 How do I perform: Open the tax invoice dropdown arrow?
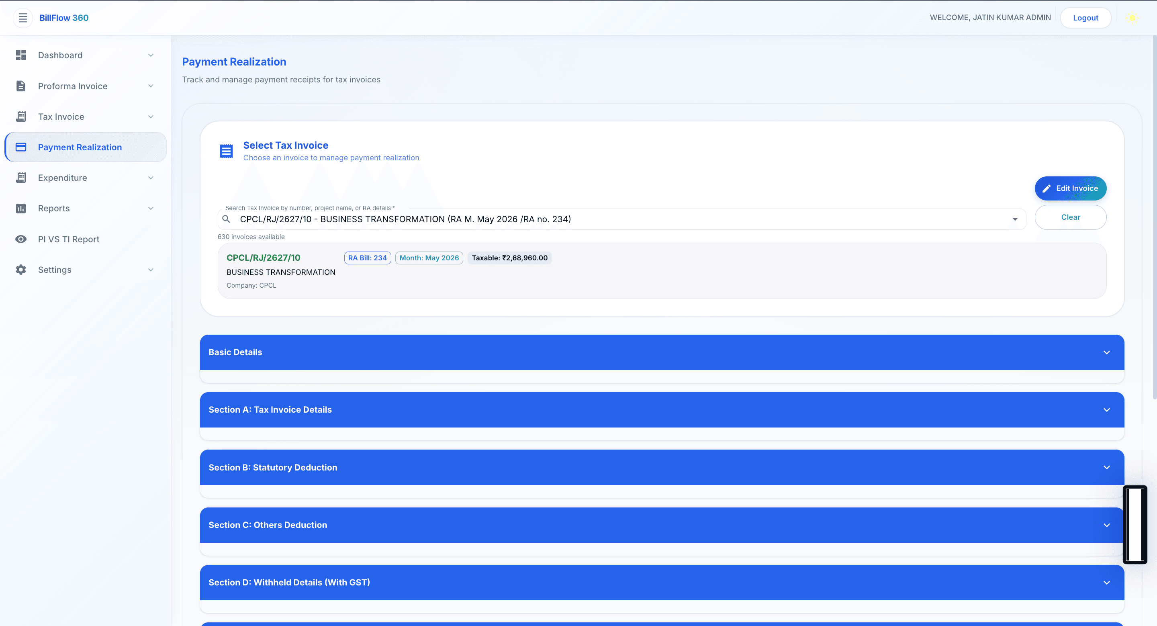click(1015, 219)
